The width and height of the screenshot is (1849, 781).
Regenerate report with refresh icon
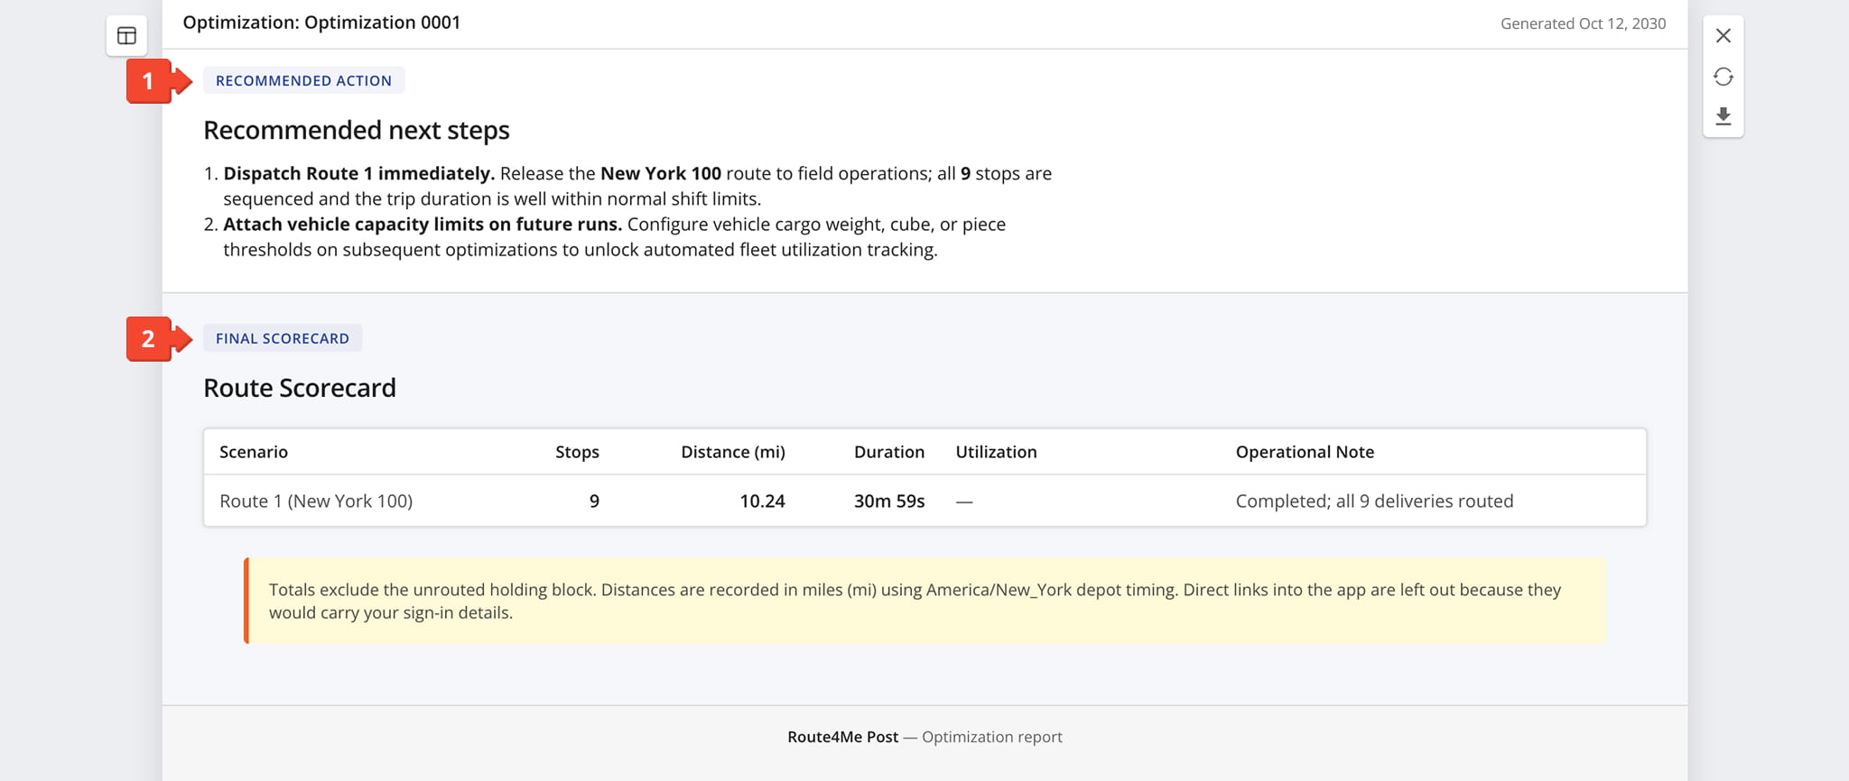pos(1723,77)
